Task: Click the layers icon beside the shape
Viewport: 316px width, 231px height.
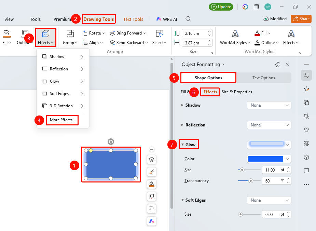Action: tap(152, 160)
